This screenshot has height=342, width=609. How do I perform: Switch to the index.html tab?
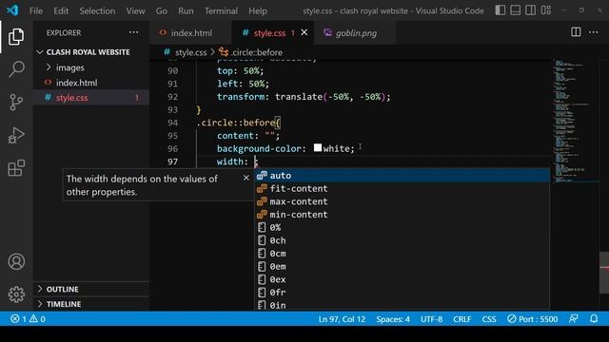(190, 33)
